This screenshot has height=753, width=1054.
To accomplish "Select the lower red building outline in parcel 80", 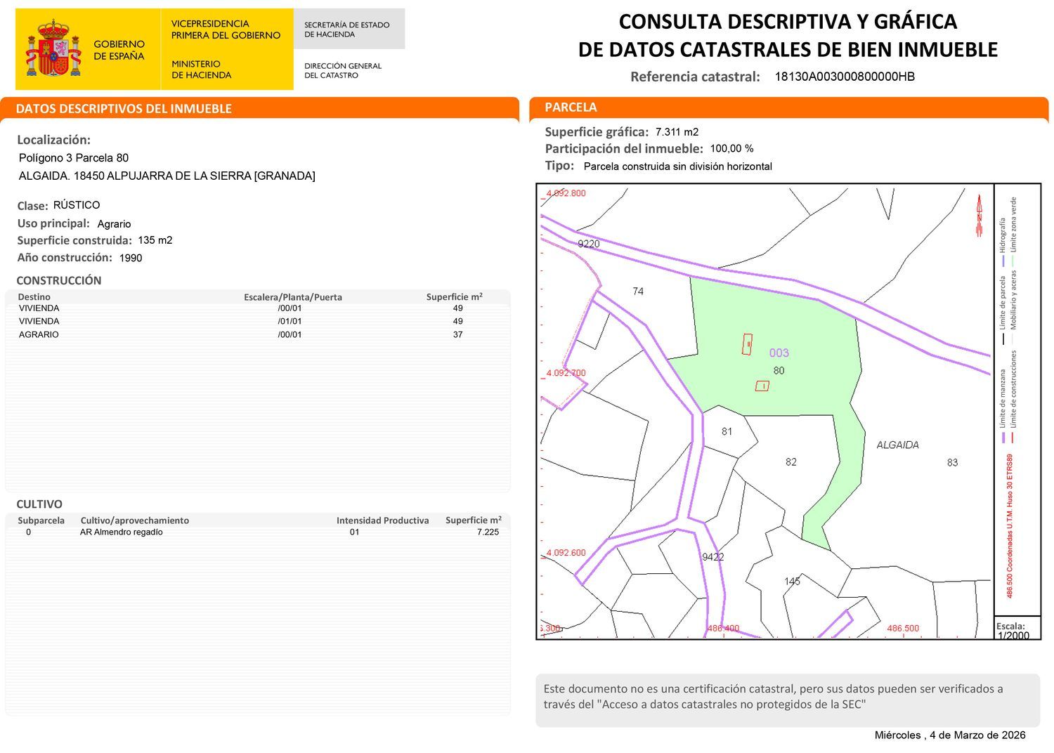I will 762,386.
